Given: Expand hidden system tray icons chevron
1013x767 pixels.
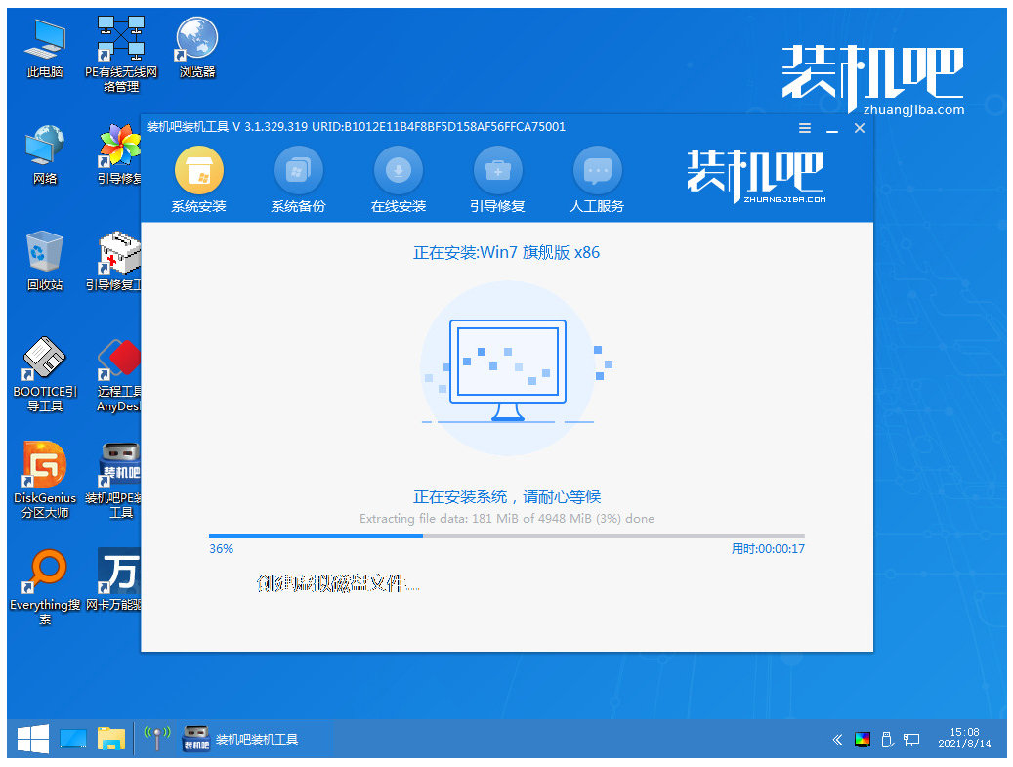Looking at the screenshot, I should point(837,739).
